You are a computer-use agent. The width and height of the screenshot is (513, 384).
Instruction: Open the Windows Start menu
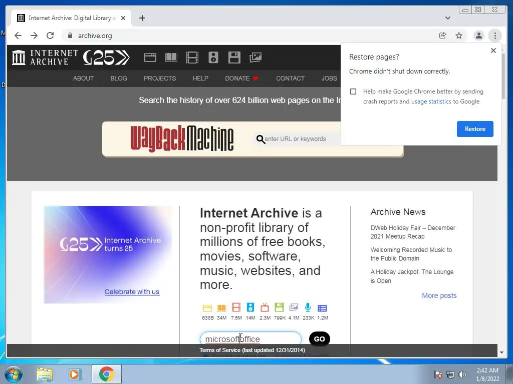coord(14,374)
